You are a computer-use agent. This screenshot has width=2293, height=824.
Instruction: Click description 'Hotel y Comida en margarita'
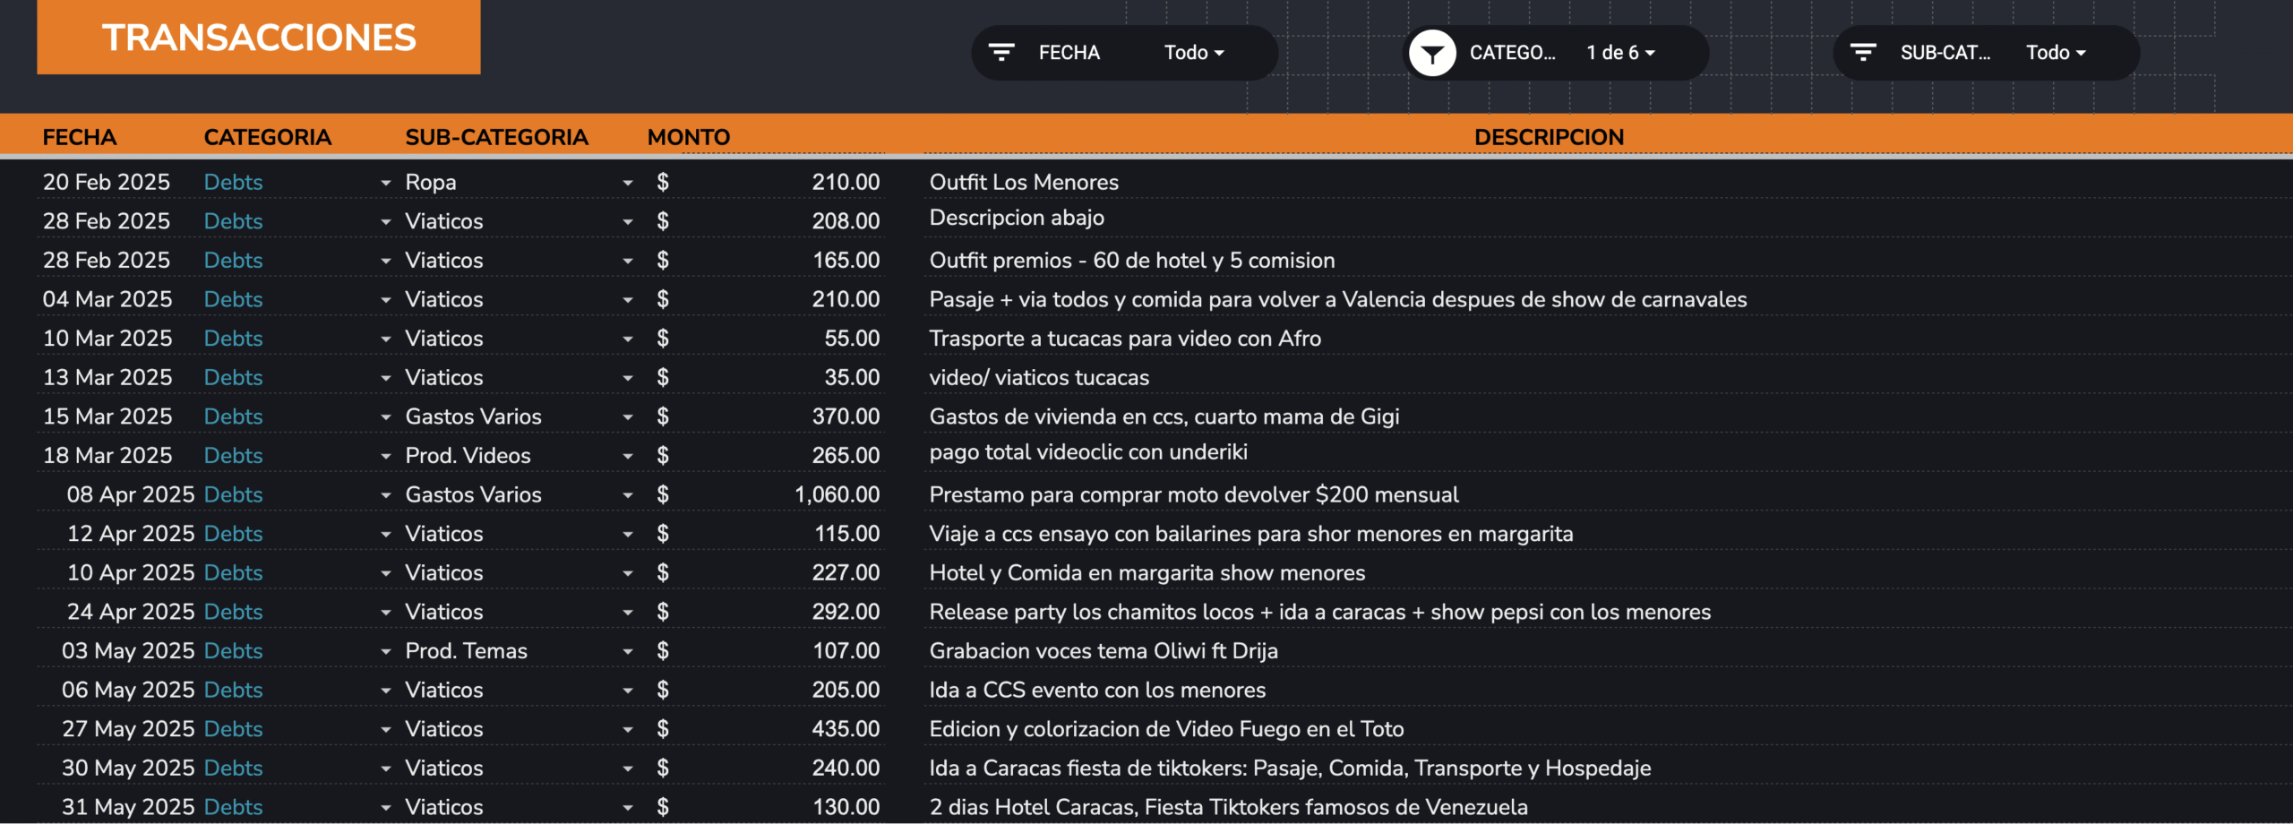[x=1147, y=572]
